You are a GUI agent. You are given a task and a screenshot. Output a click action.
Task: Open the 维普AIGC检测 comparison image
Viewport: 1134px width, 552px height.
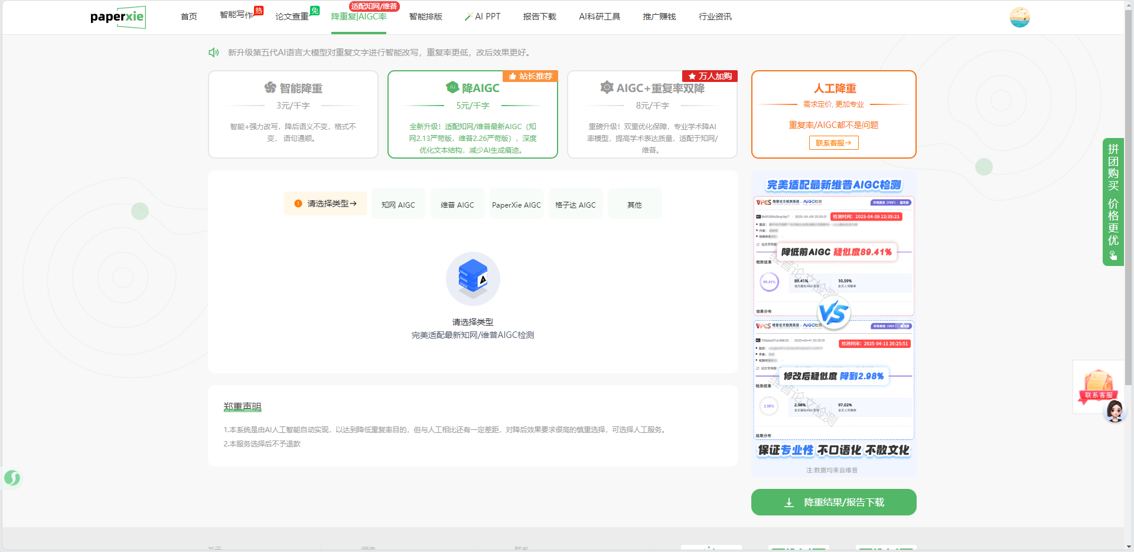coord(833,323)
